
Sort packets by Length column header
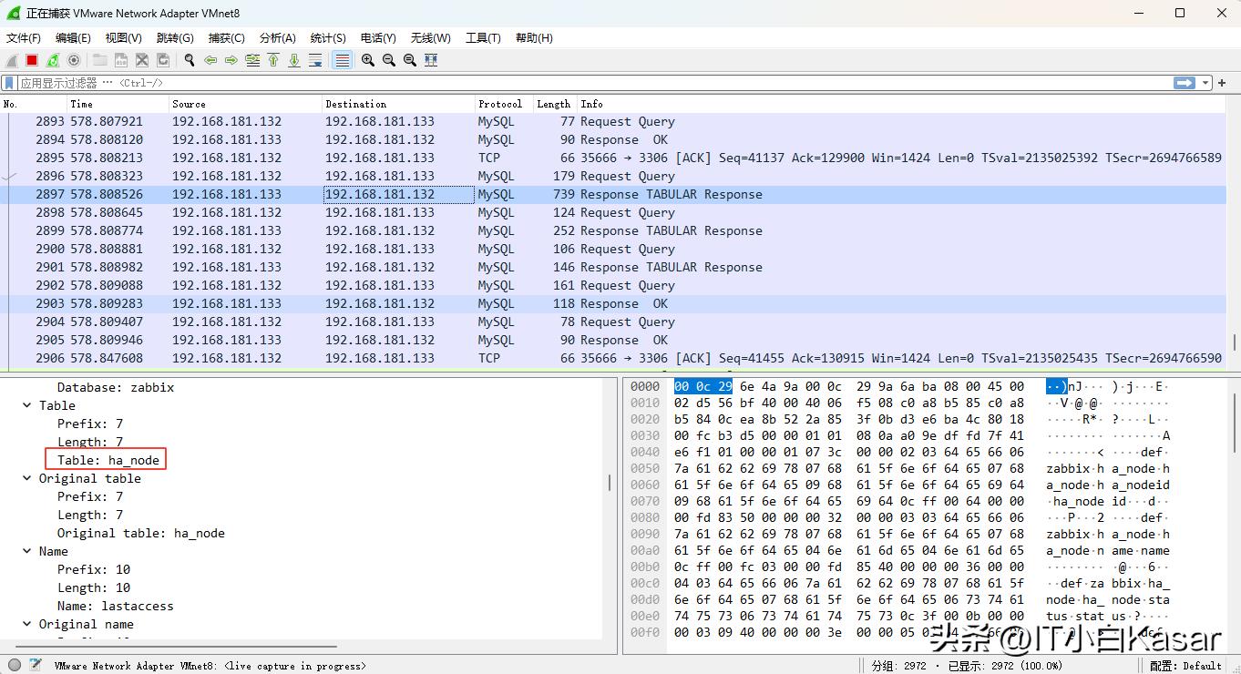pos(555,104)
